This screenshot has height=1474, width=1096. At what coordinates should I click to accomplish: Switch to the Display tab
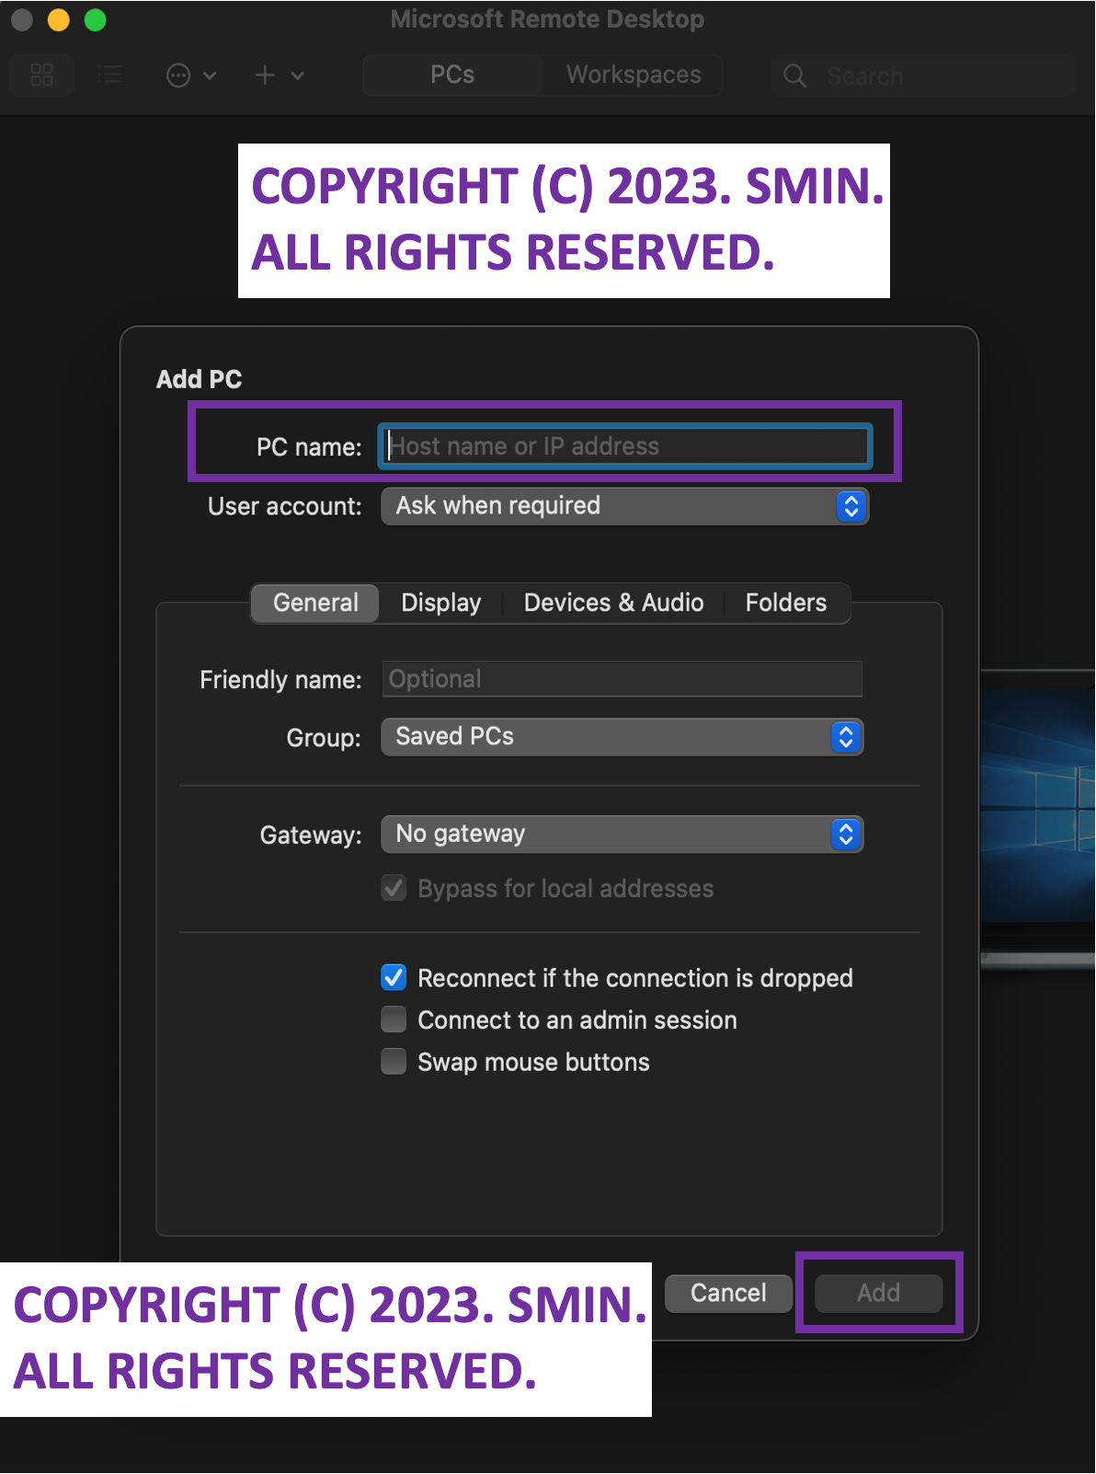click(441, 604)
